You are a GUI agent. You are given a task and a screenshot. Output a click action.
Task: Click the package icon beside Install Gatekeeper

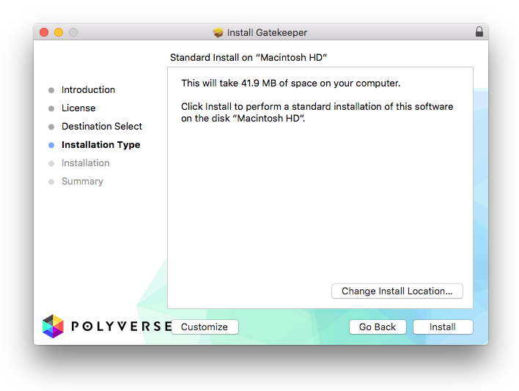click(218, 32)
